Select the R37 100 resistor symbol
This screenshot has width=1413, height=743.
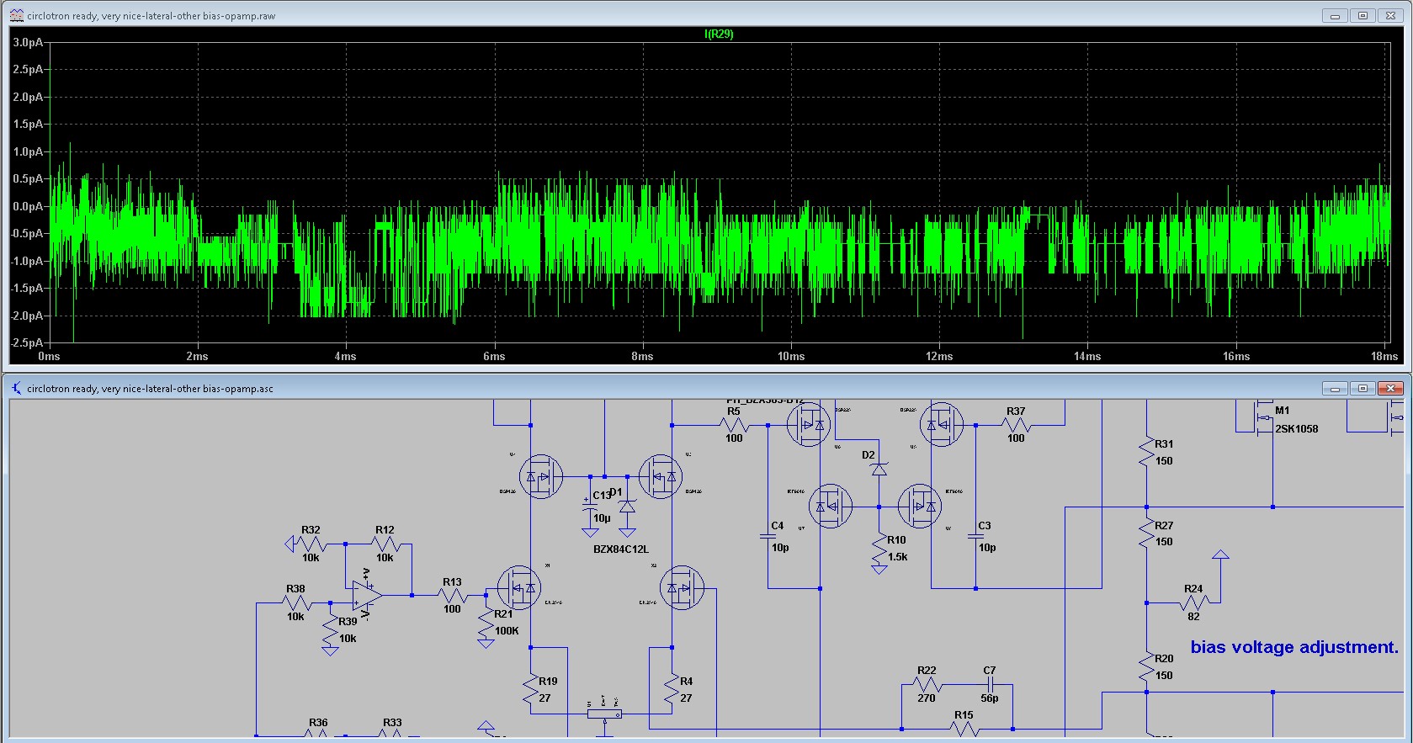[1016, 426]
